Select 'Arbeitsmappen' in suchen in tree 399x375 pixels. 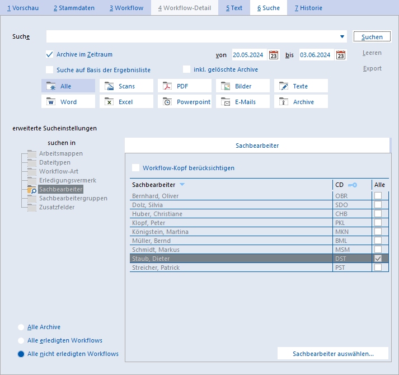[x=61, y=153]
